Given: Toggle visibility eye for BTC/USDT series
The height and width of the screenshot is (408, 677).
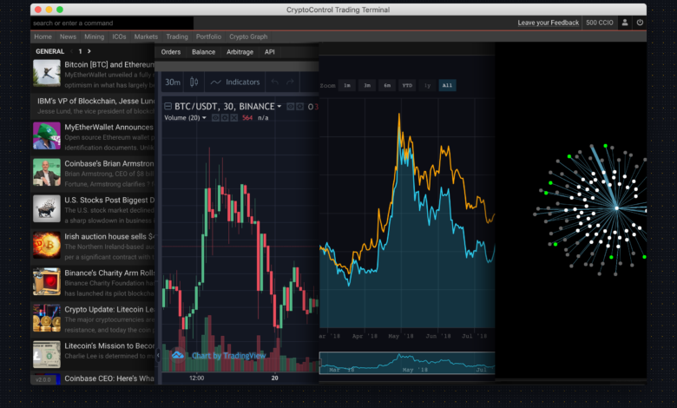Looking at the screenshot, I should point(291,106).
